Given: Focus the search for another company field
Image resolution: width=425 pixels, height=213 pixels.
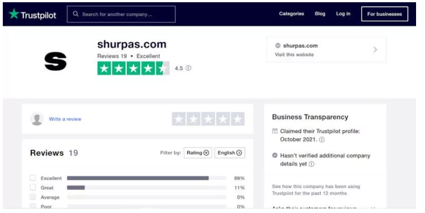Looking at the screenshot, I should (x=121, y=14).
